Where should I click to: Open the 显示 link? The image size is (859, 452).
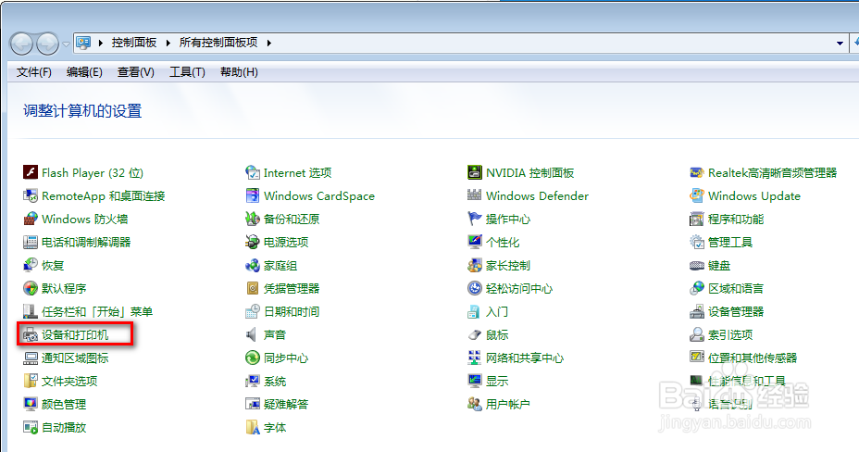click(497, 382)
